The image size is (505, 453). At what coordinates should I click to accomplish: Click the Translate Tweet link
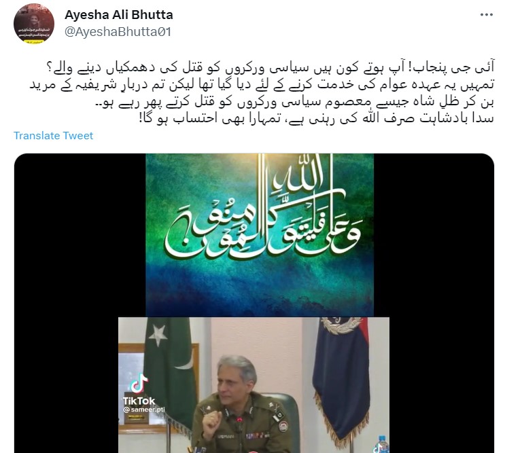[x=53, y=135]
